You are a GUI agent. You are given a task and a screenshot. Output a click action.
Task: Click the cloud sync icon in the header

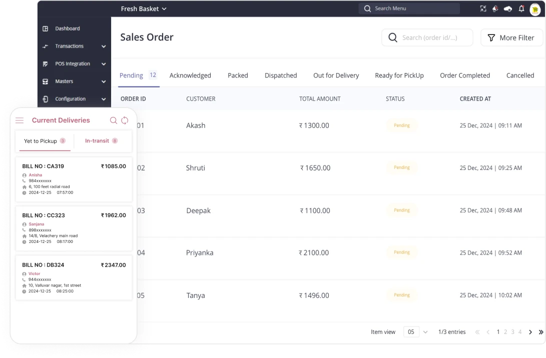[507, 8]
